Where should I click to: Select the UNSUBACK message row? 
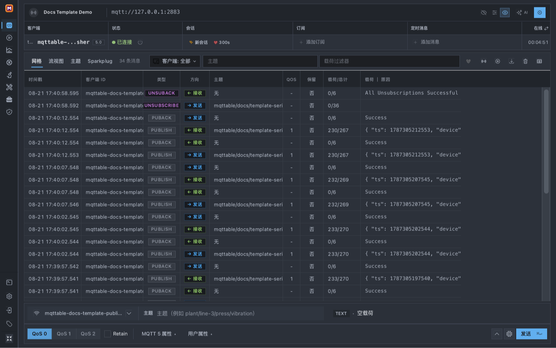[284, 93]
